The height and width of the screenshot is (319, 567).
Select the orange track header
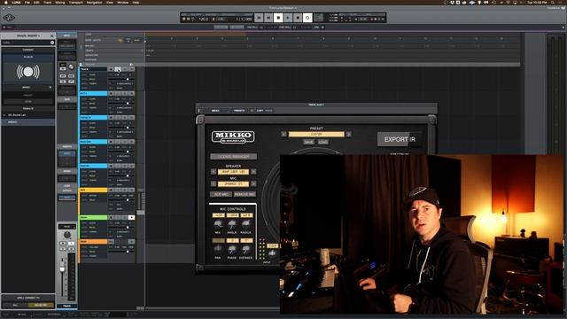click(x=93, y=241)
